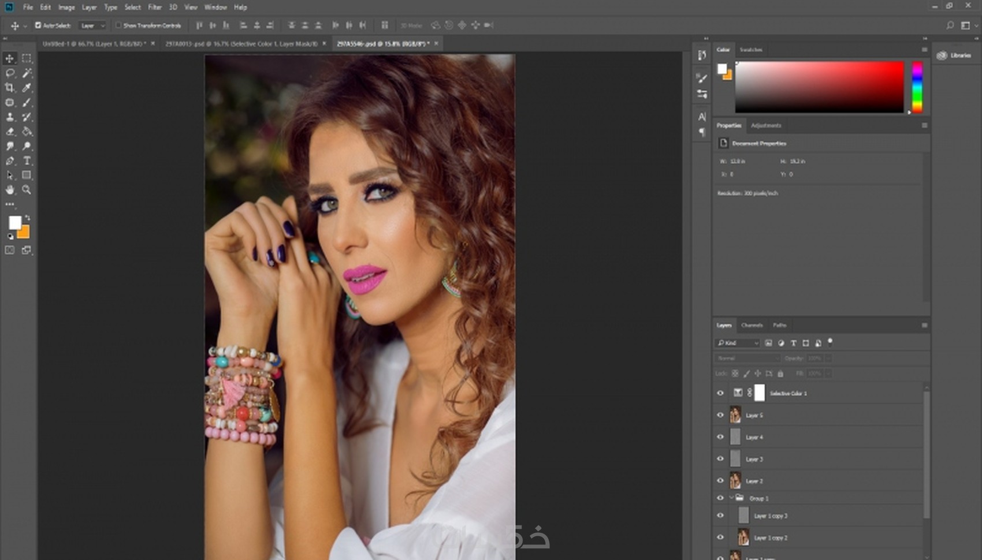Open the Image menu
The width and height of the screenshot is (982, 560).
coord(66,8)
